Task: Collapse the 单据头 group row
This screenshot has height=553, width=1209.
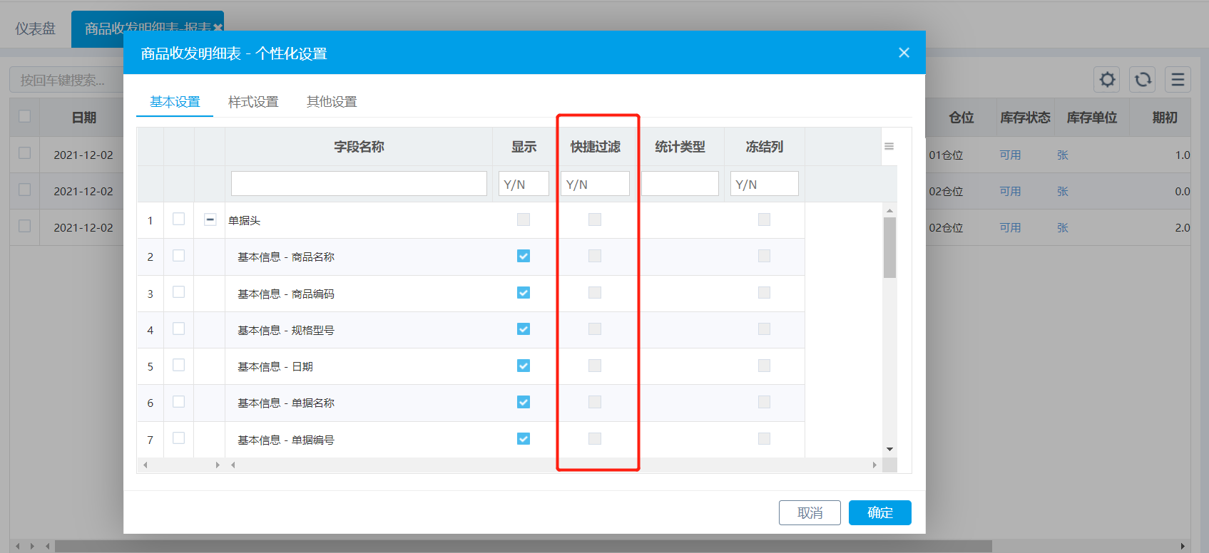Action: coord(210,219)
